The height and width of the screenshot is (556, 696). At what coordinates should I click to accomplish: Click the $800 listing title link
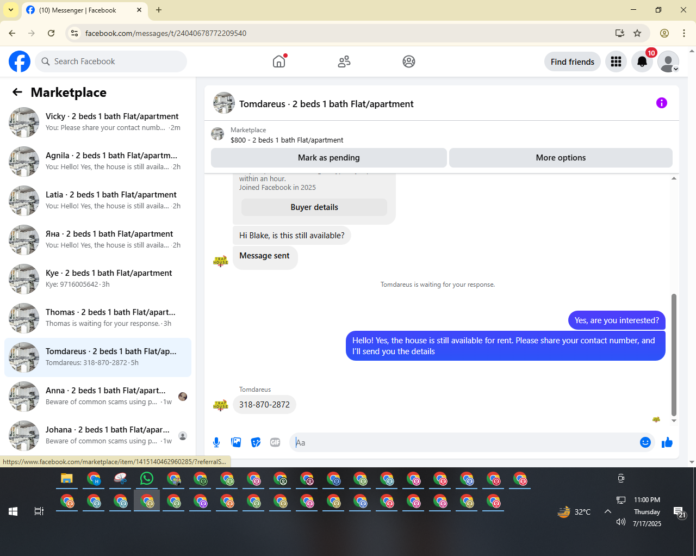[287, 140]
